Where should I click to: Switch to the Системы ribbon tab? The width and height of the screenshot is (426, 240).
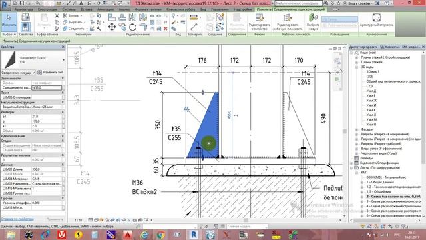(69, 9)
